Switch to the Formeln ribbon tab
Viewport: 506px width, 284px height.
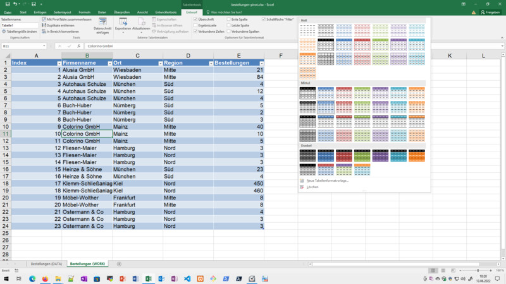click(85, 12)
